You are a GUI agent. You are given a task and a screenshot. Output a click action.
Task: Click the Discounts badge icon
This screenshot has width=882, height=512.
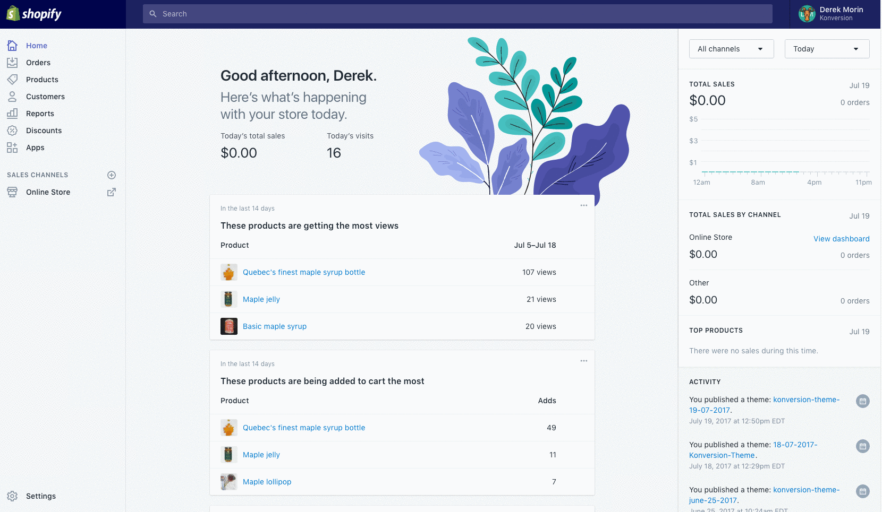click(12, 131)
